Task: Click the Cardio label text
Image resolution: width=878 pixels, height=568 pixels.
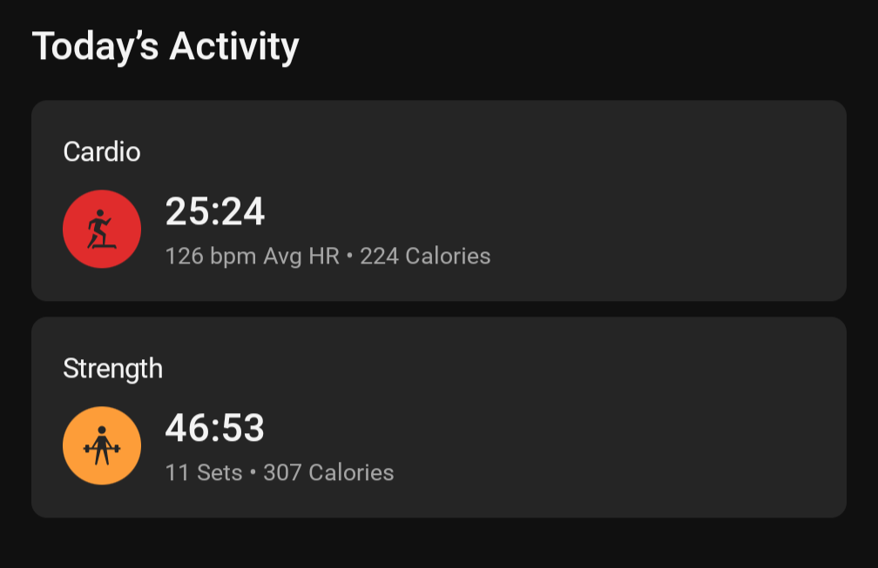Action: coord(102,151)
